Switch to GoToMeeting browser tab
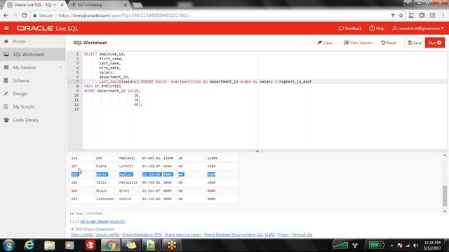Image resolution: width=449 pixels, height=252 pixels. (99, 5)
